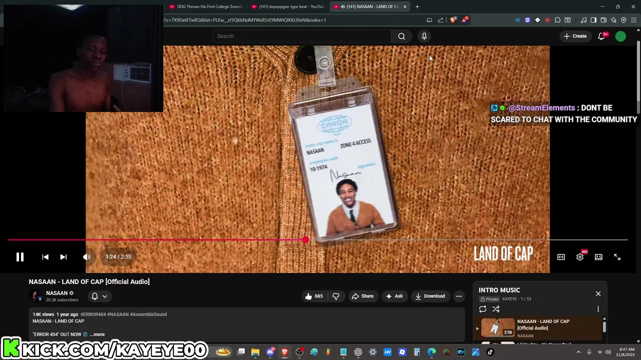Open the #AssembleSound hashtag link
Screen dimensions: 641x360
click(148, 314)
